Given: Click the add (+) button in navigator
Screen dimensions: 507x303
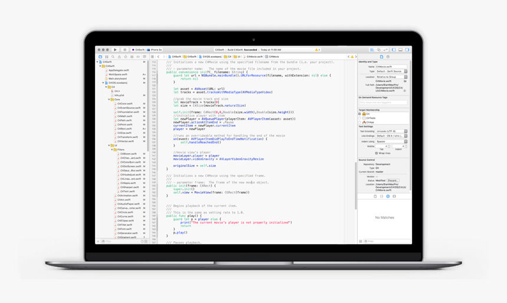Looking at the screenshot, I should pyautogui.click(x=98, y=241).
